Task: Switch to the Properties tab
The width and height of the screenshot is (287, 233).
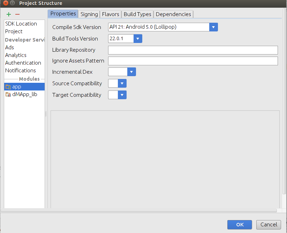Action: tap(63, 14)
